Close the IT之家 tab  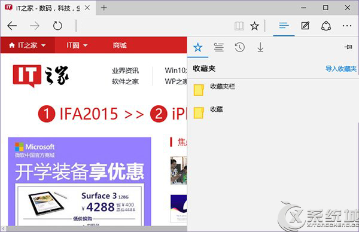(x=87, y=8)
